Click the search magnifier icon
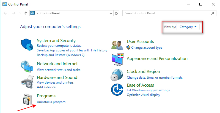This screenshot has width=220, height=113. tap(212, 13)
